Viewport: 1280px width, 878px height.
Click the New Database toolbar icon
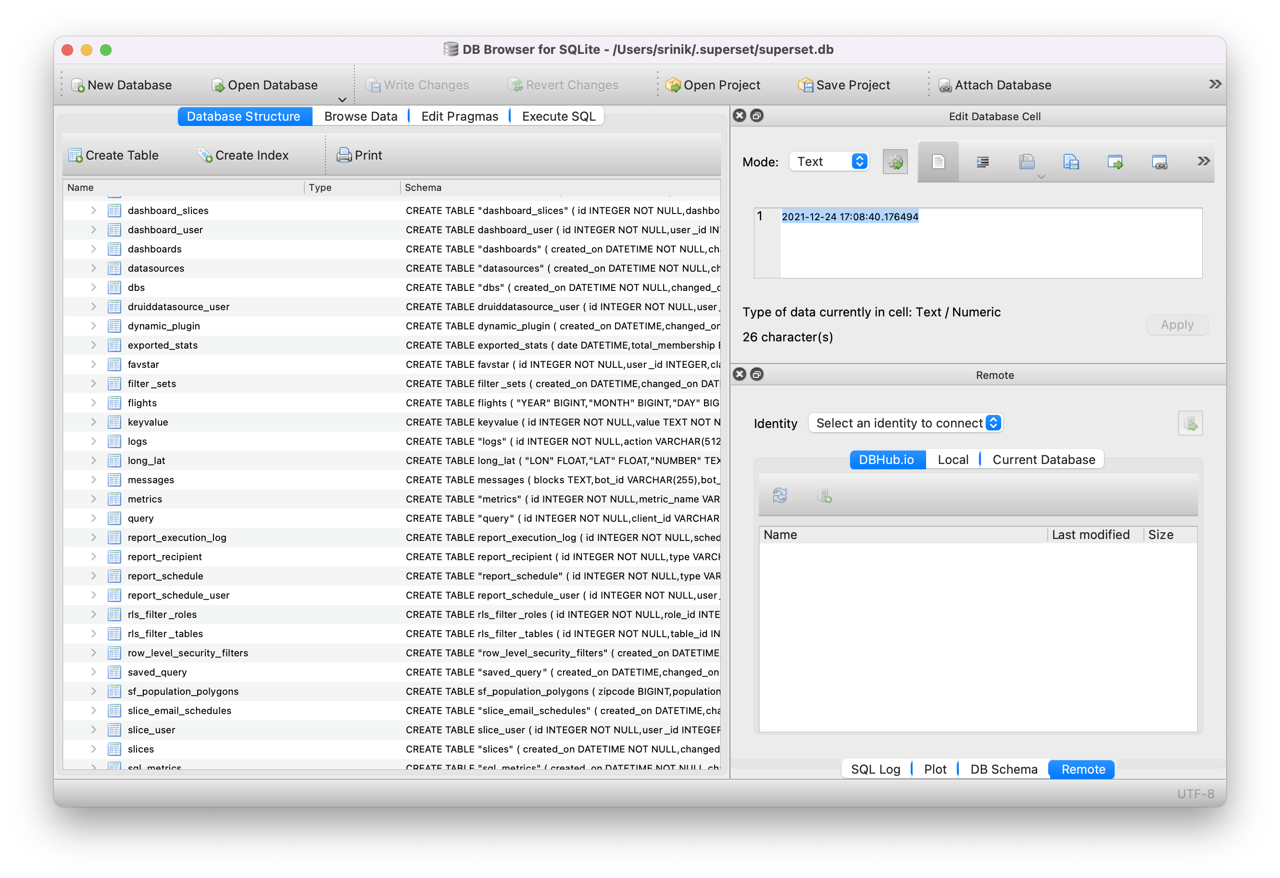(x=78, y=86)
